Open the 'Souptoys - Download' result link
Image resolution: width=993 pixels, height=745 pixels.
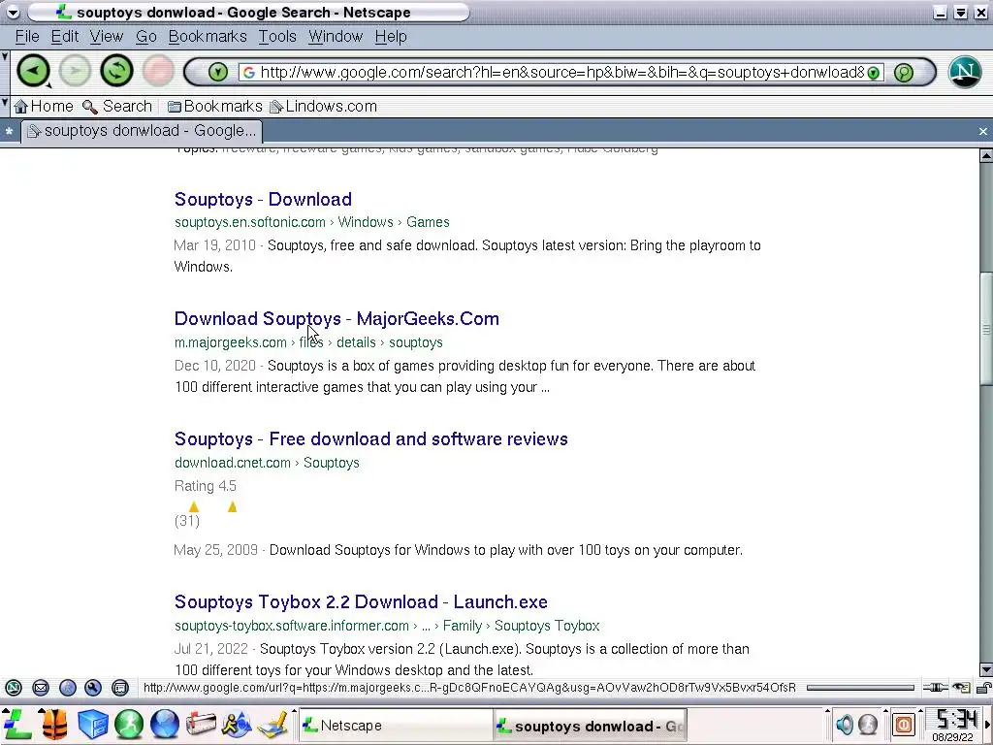tap(263, 200)
